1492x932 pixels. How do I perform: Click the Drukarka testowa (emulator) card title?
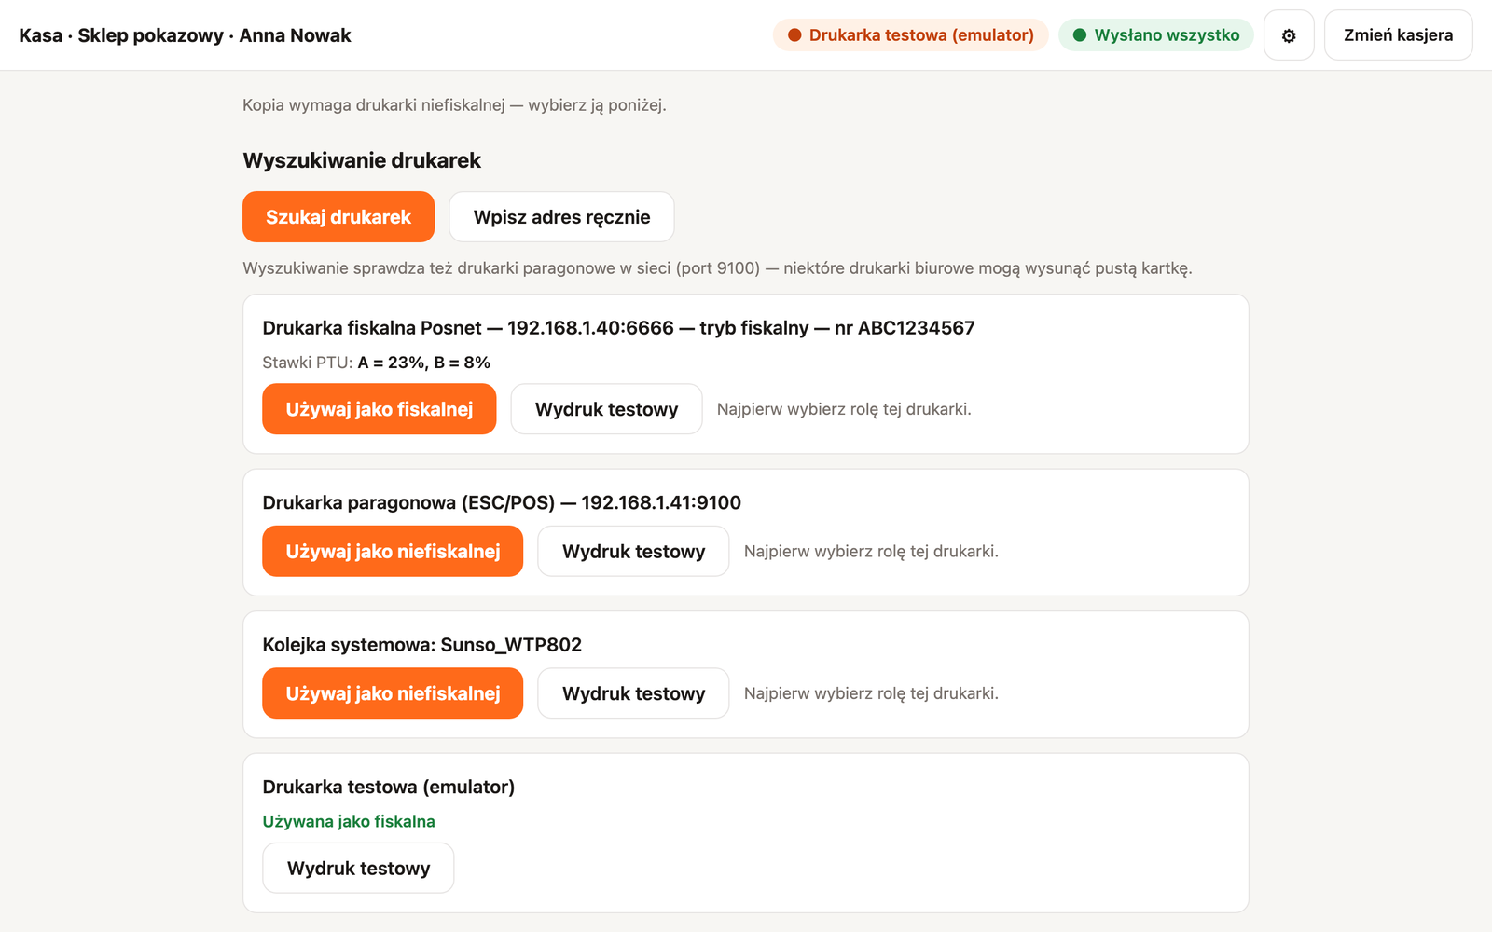[389, 788]
